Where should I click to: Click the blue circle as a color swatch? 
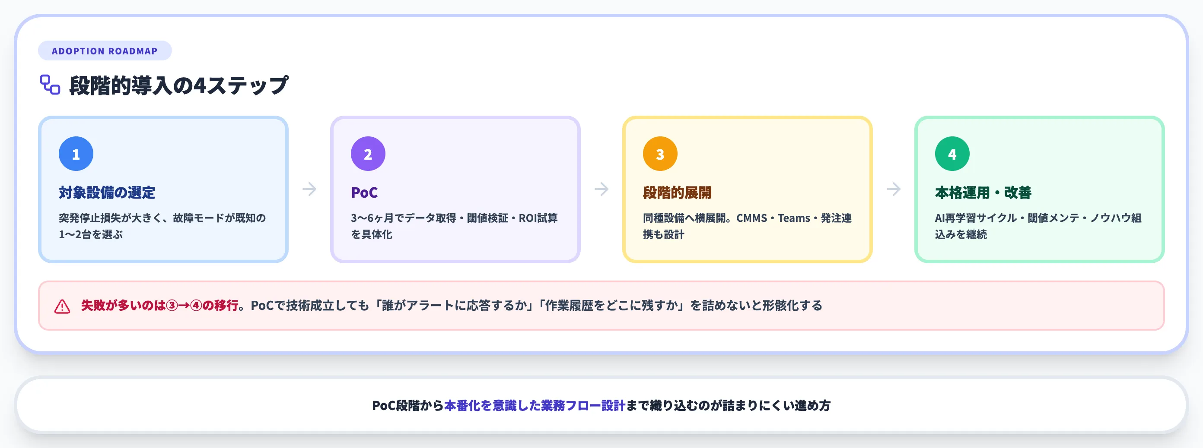click(76, 153)
